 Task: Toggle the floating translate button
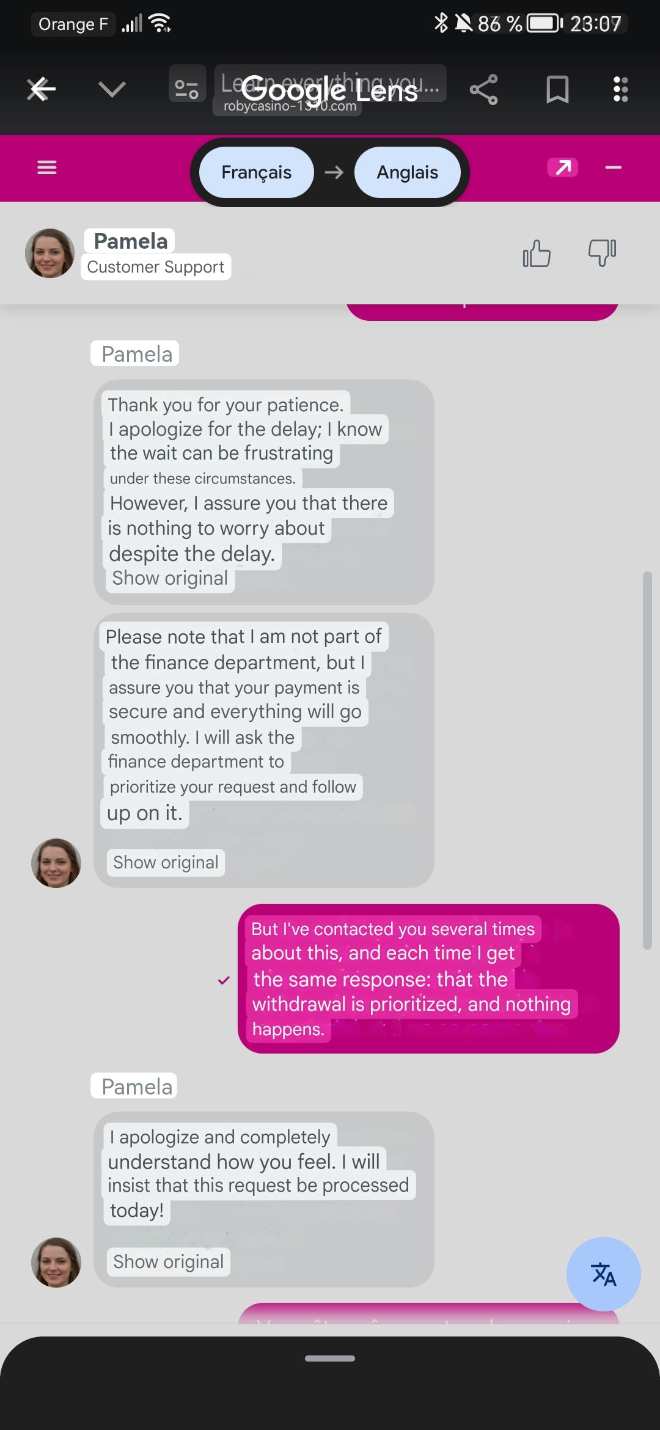pyautogui.click(x=604, y=1274)
